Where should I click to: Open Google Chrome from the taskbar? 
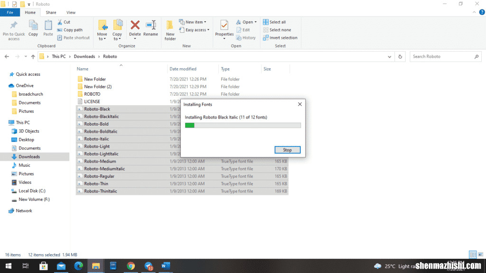click(x=131, y=266)
